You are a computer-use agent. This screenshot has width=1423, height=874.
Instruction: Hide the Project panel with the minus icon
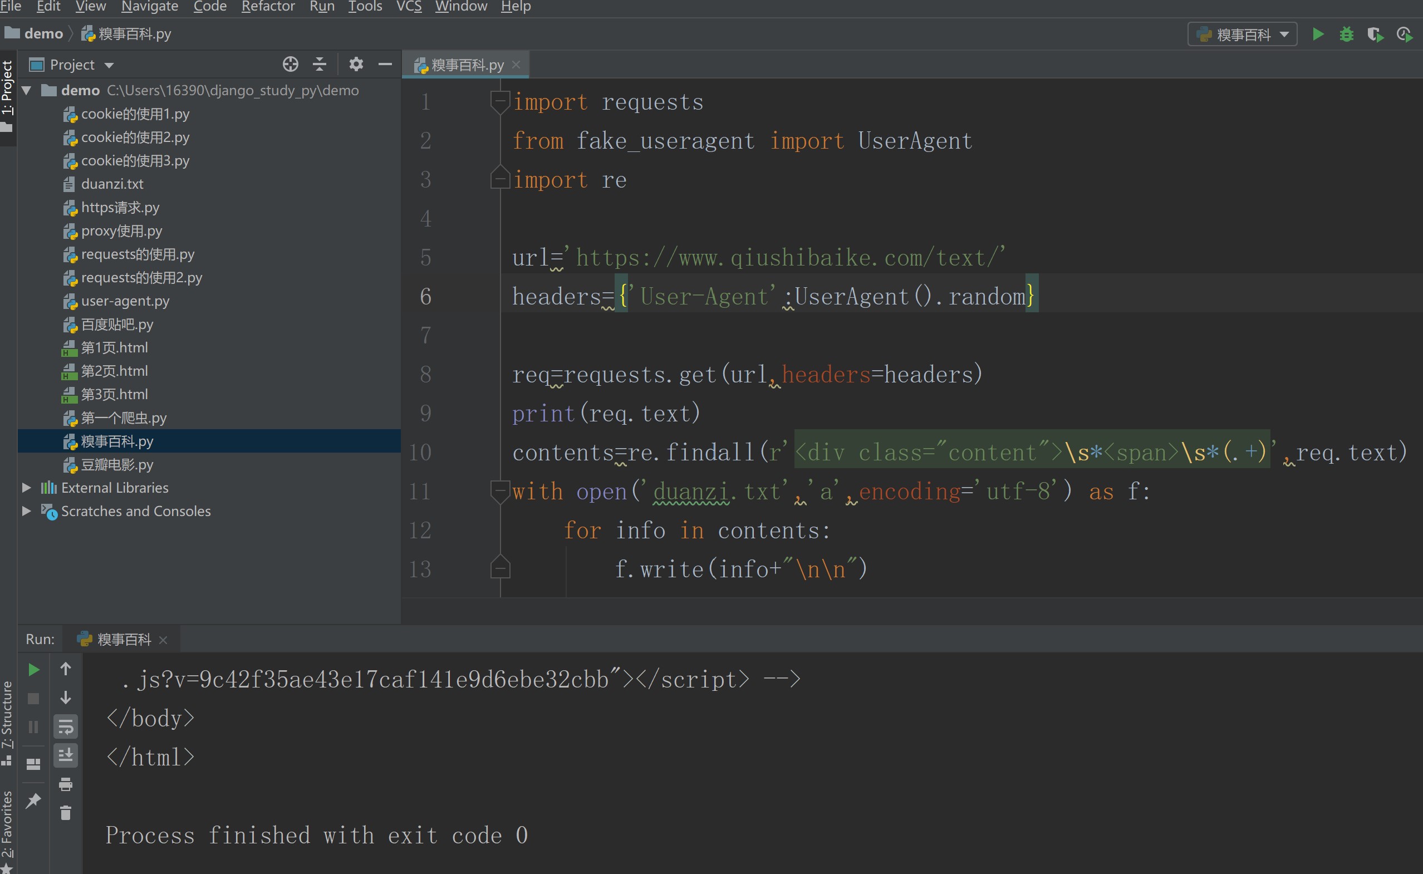(x=385, y=64)
